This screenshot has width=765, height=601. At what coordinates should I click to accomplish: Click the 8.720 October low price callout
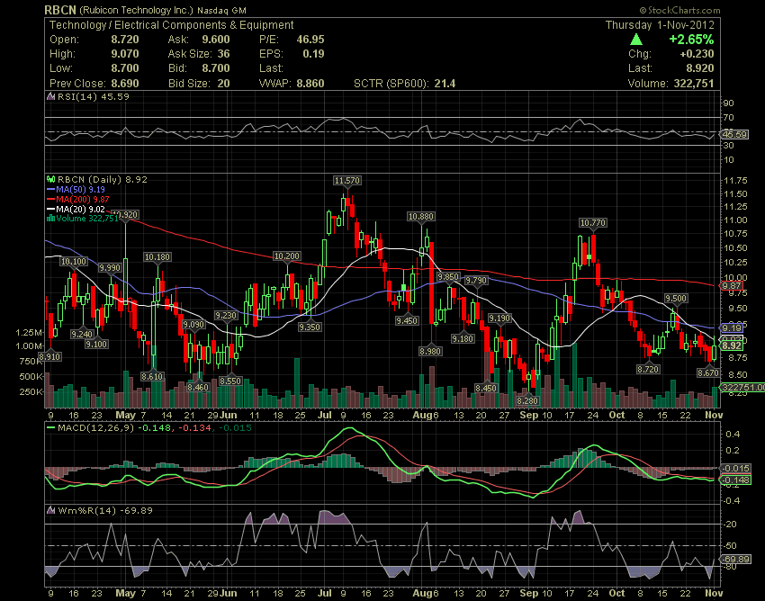coord(648,370)
